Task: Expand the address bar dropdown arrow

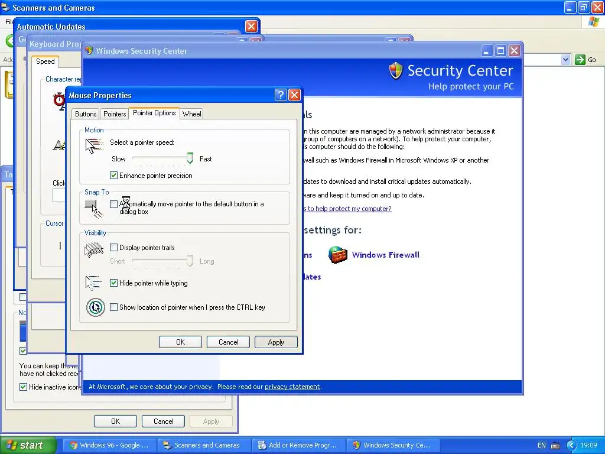Action: click(565, 60)
